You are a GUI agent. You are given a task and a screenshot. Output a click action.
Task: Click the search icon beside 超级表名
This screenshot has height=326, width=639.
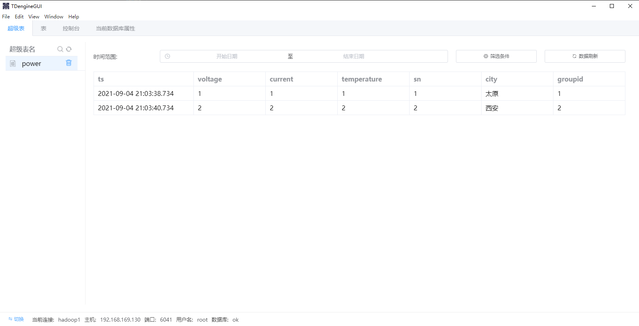pyautogui.click(x=60, y=49)
